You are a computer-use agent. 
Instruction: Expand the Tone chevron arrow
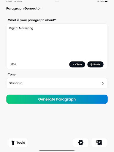tap(103, 83)
